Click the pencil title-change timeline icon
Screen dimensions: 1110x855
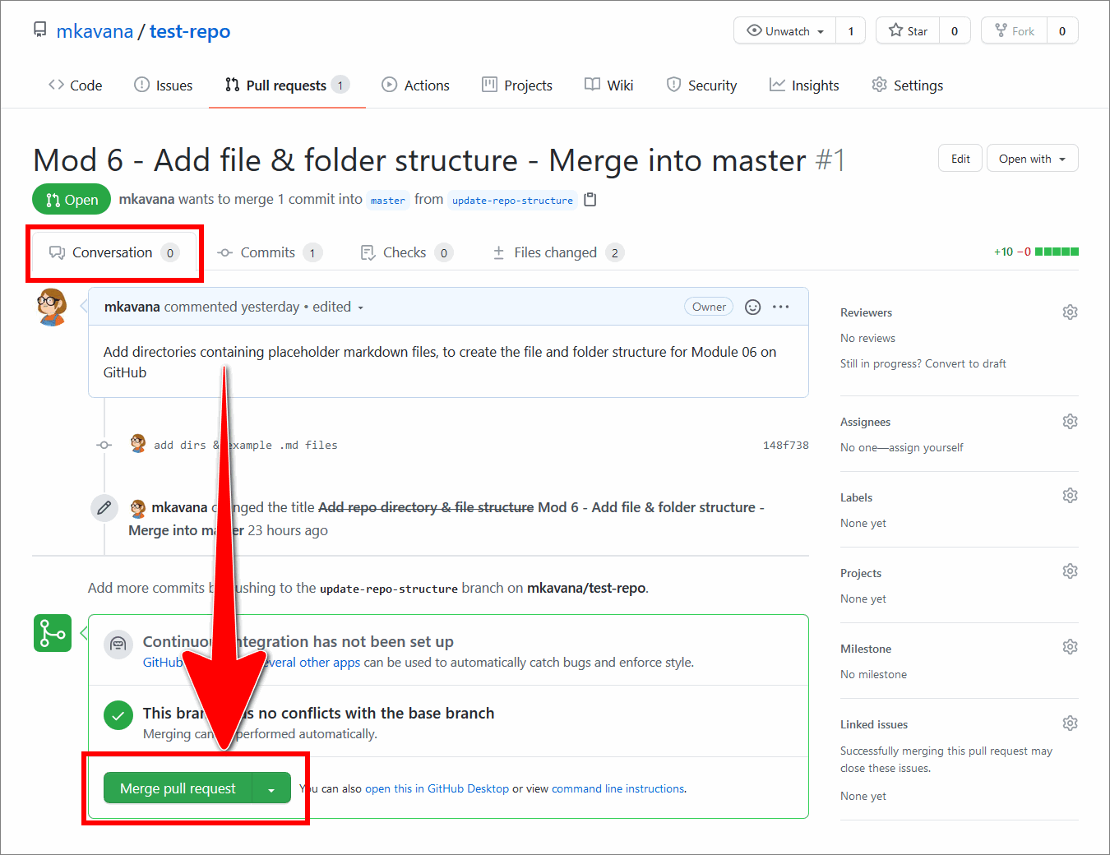click(104, 507)
